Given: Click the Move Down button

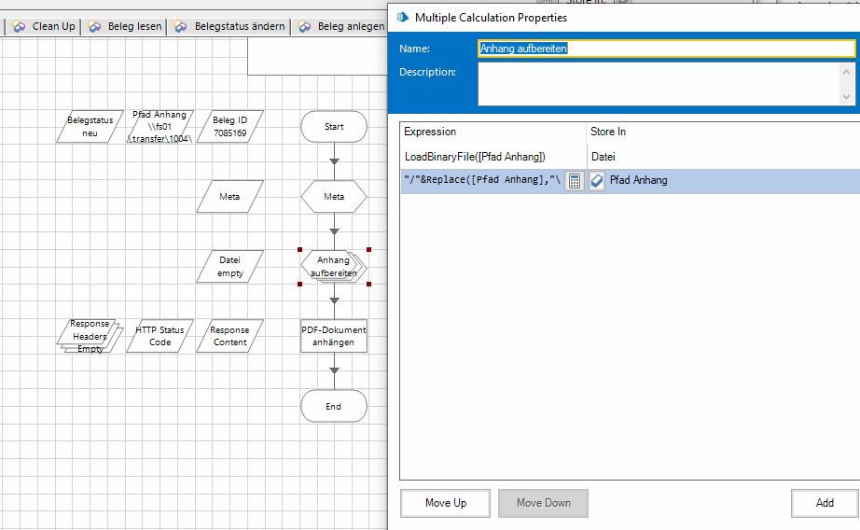Looking at the screenshot, I should click(543, 503).
